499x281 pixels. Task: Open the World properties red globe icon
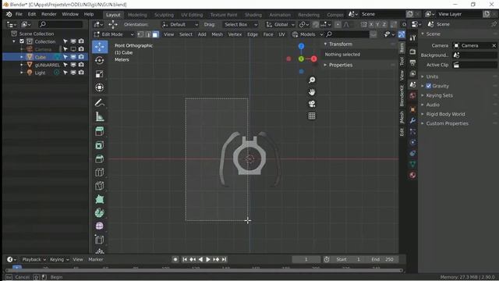[412, 95]
